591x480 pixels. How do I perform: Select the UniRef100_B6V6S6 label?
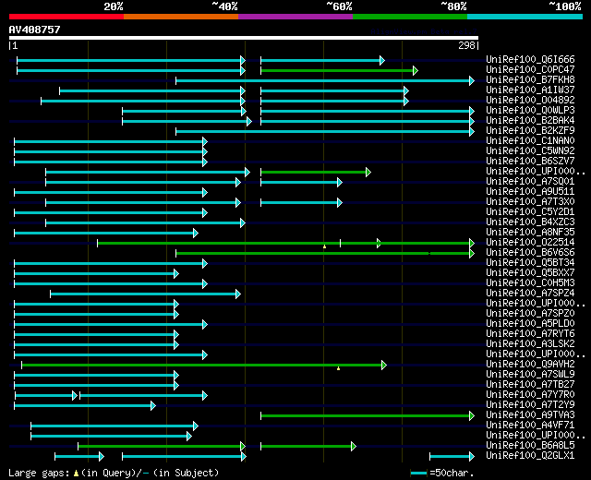tap(530, 253)
